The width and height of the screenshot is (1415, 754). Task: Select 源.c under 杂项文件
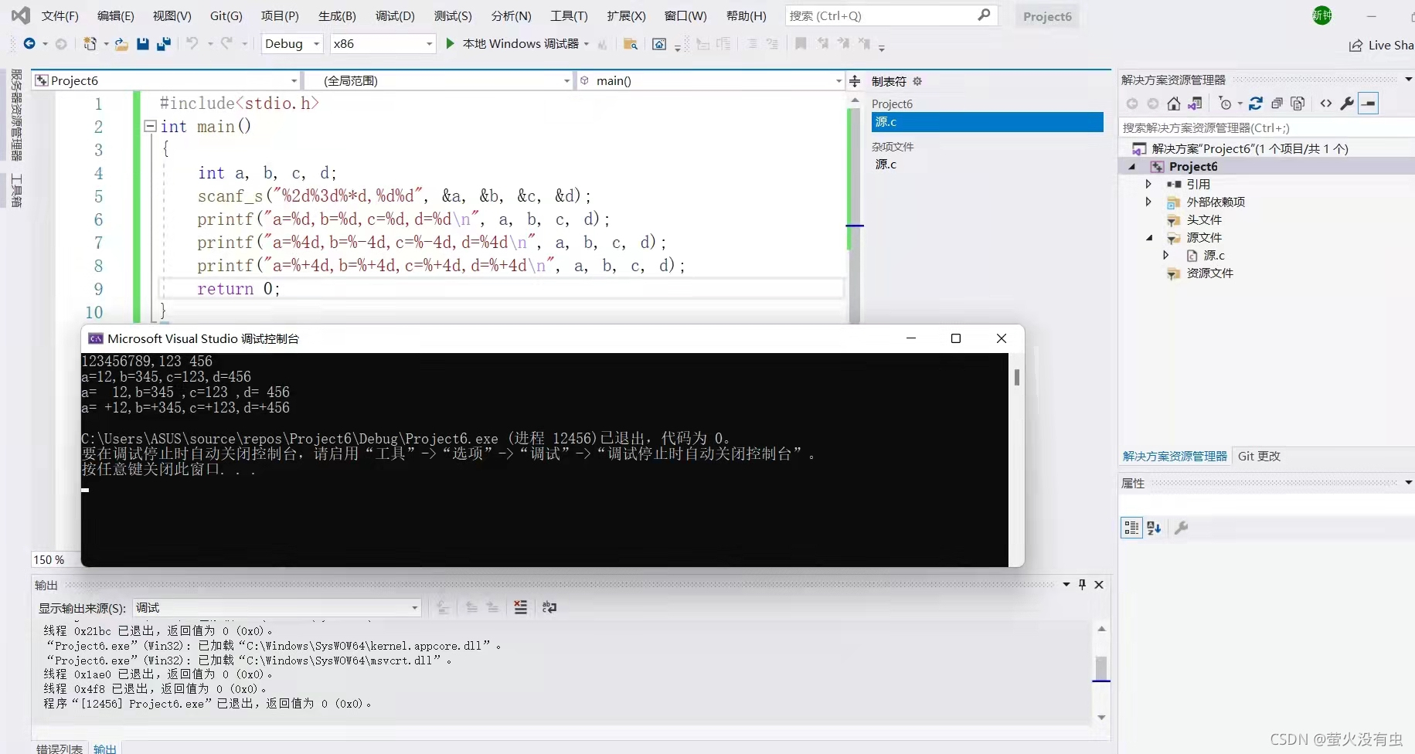click(886, 165)
